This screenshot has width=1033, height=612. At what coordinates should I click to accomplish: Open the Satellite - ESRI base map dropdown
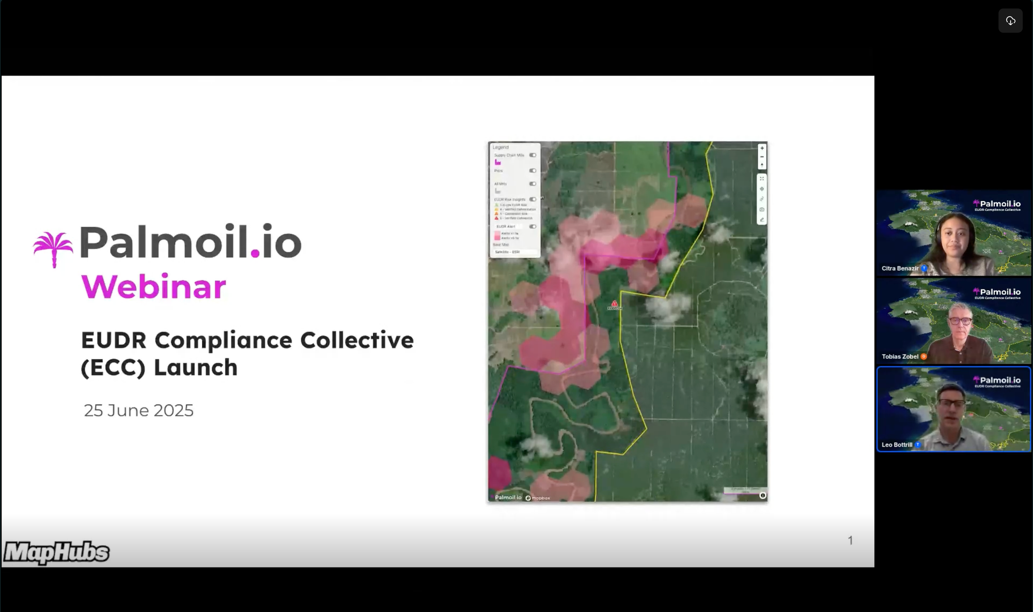(515, 252)
